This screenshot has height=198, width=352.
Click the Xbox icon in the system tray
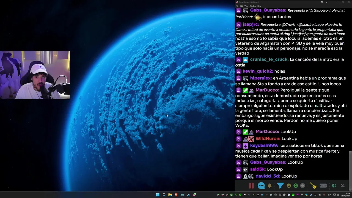point(231,195)
